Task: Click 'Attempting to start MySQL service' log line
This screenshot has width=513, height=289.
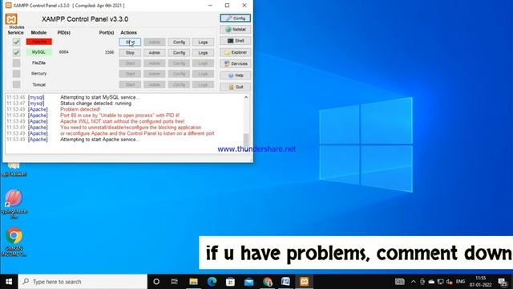Action: click(99, 97)
